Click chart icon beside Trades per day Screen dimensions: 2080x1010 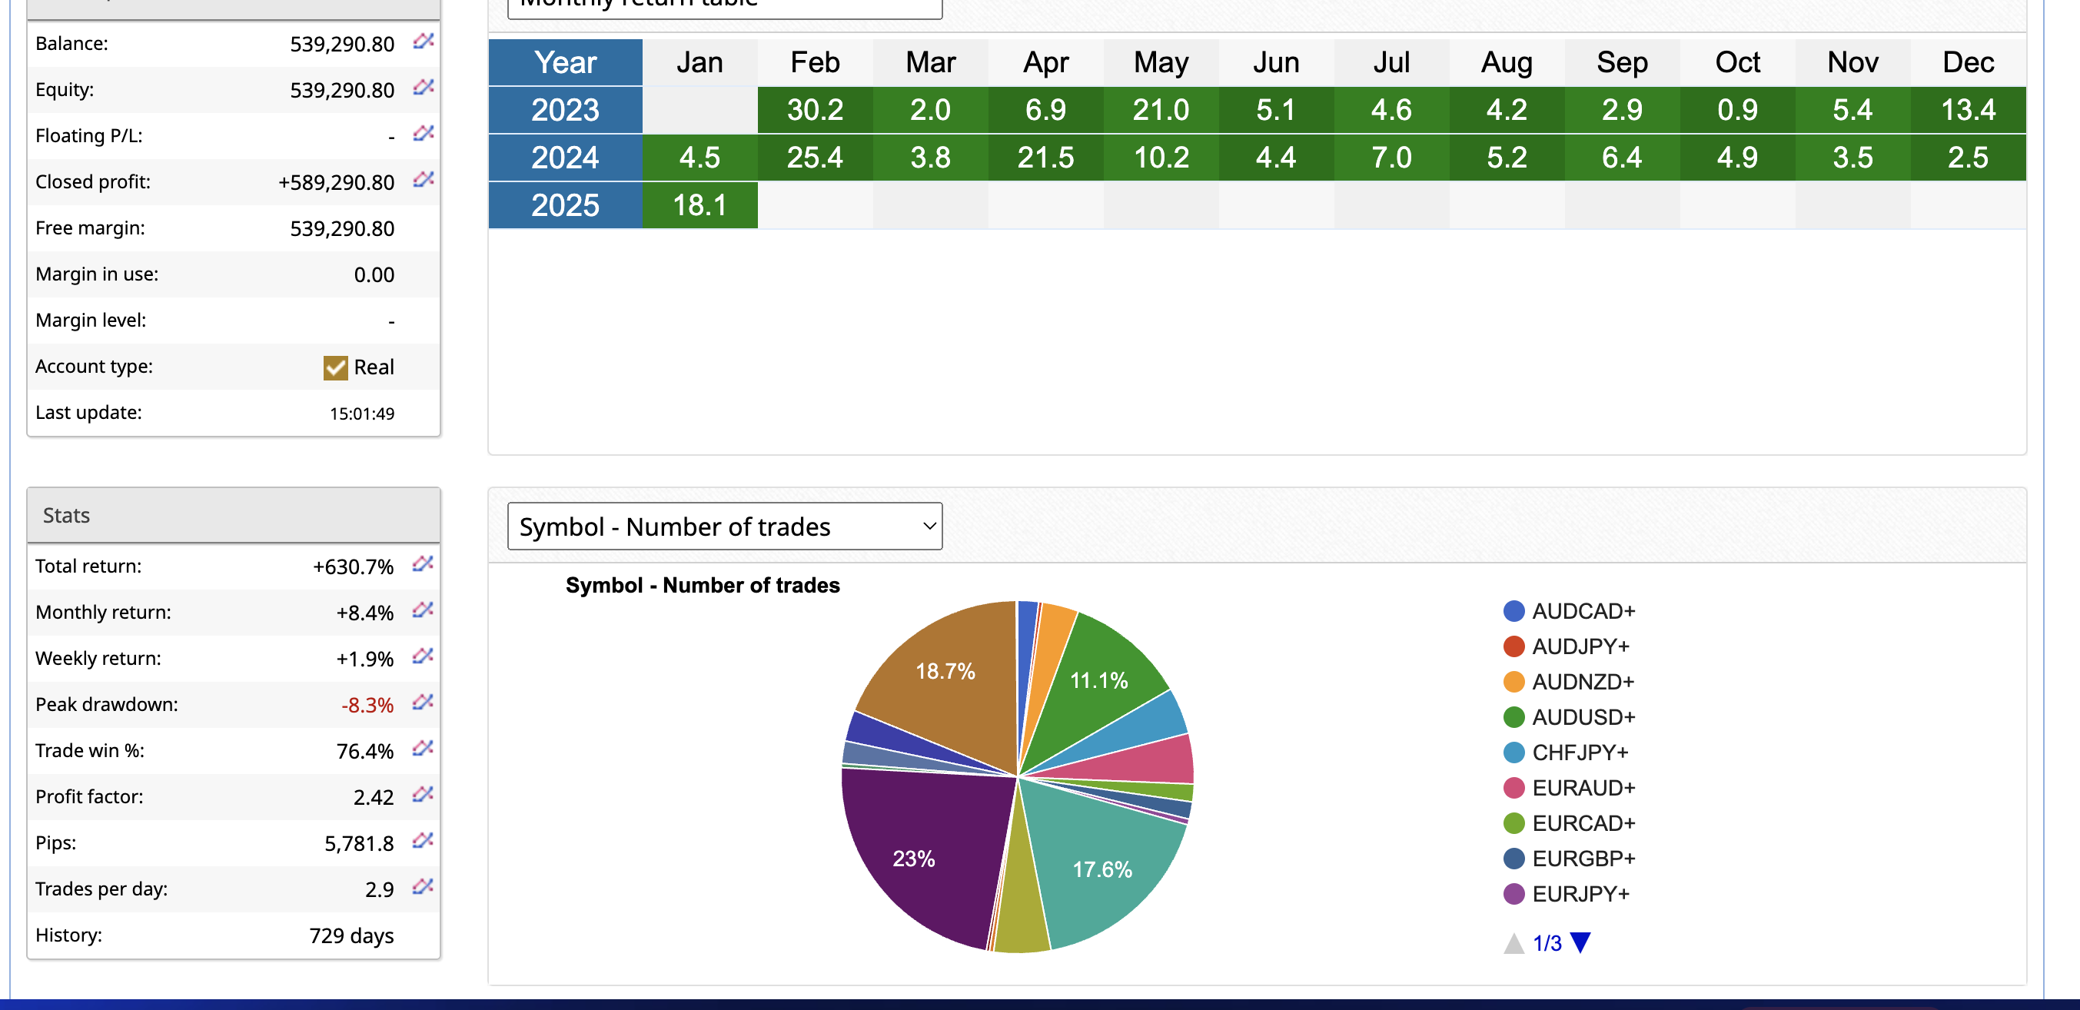click(x=422, y=886)
